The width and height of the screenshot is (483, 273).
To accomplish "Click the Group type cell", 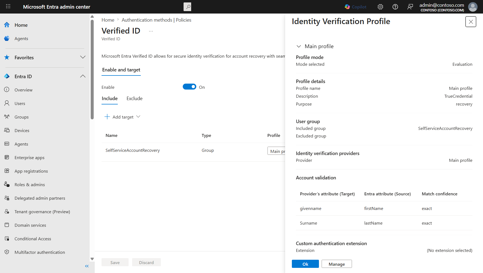I will 208,150.
